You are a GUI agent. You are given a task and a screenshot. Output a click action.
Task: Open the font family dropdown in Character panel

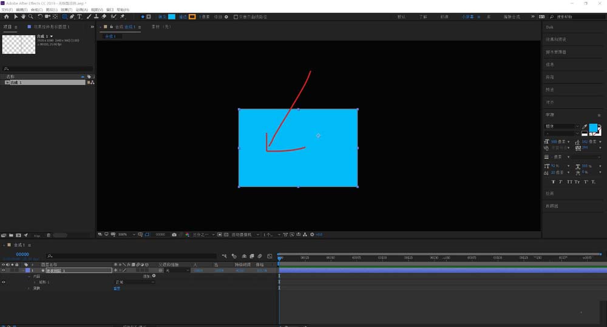(x=562, y=127)
